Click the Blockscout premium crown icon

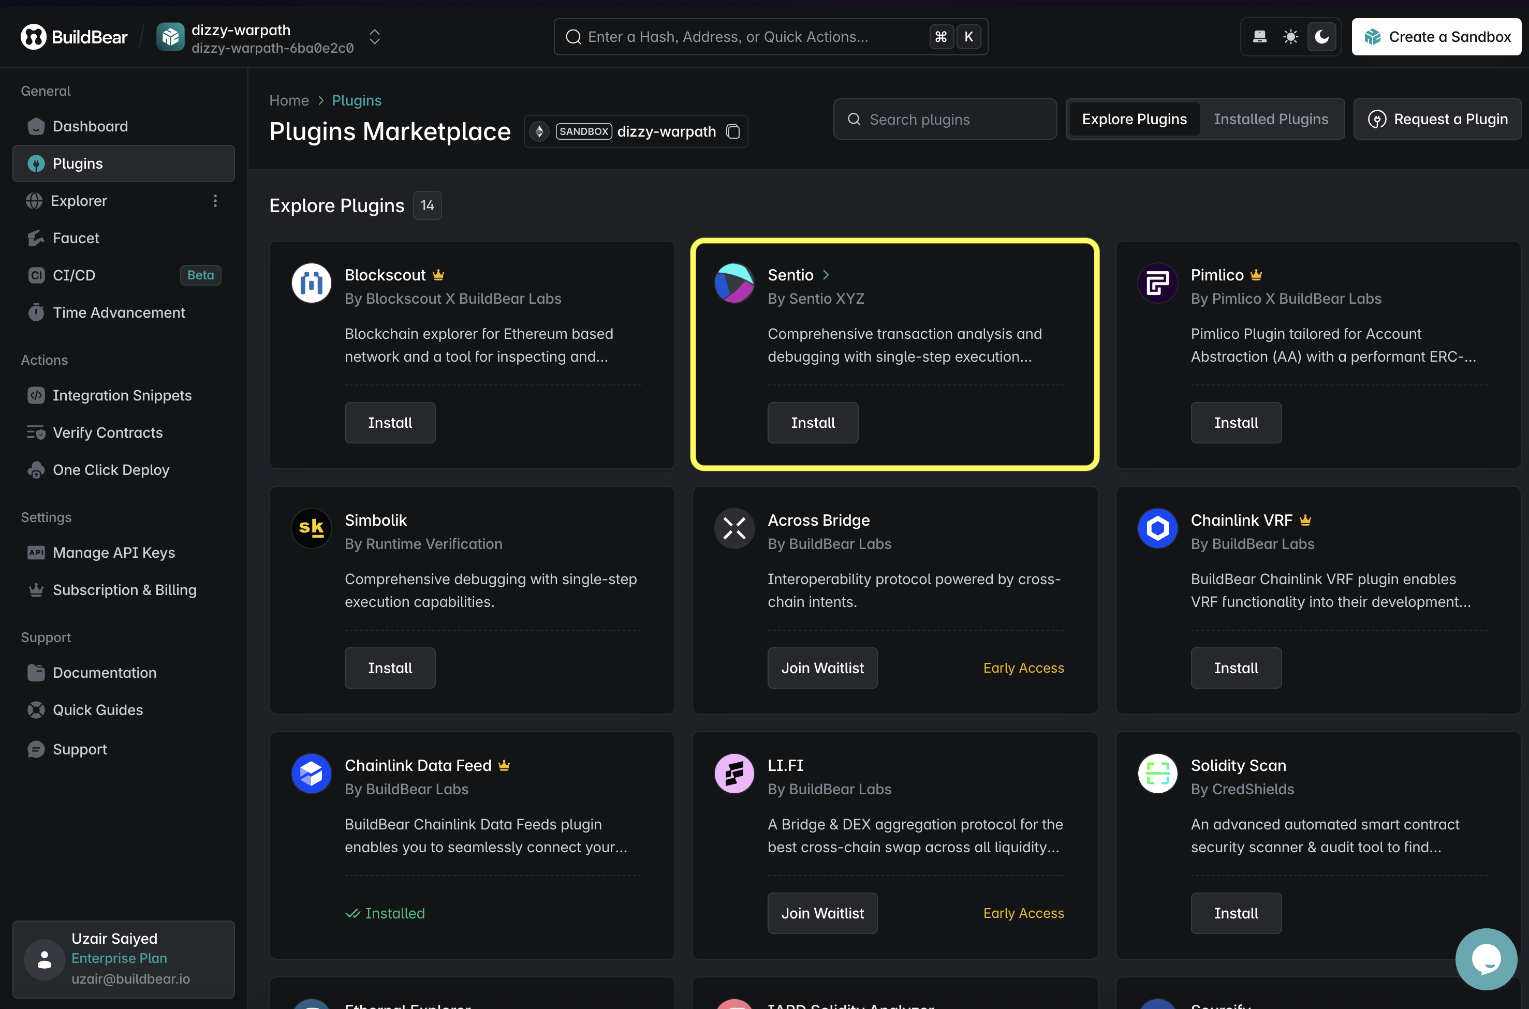438,275
